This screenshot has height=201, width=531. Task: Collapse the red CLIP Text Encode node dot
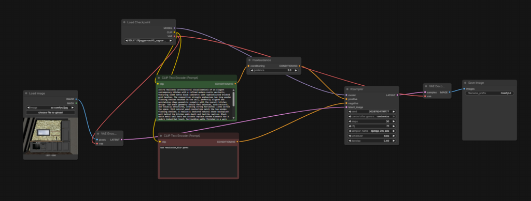coord(161,136)
